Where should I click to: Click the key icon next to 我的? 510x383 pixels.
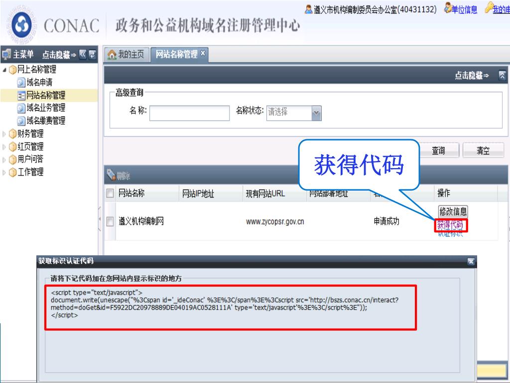coord(489,8)
